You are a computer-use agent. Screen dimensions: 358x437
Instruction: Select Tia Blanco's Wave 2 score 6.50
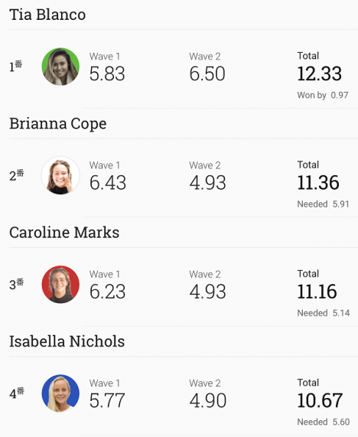(x=207, y=73)
